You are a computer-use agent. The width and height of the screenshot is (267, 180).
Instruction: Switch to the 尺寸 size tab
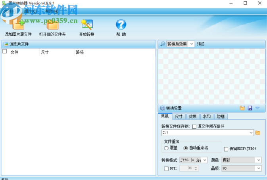pyautogui.click(x=179, y=117)
